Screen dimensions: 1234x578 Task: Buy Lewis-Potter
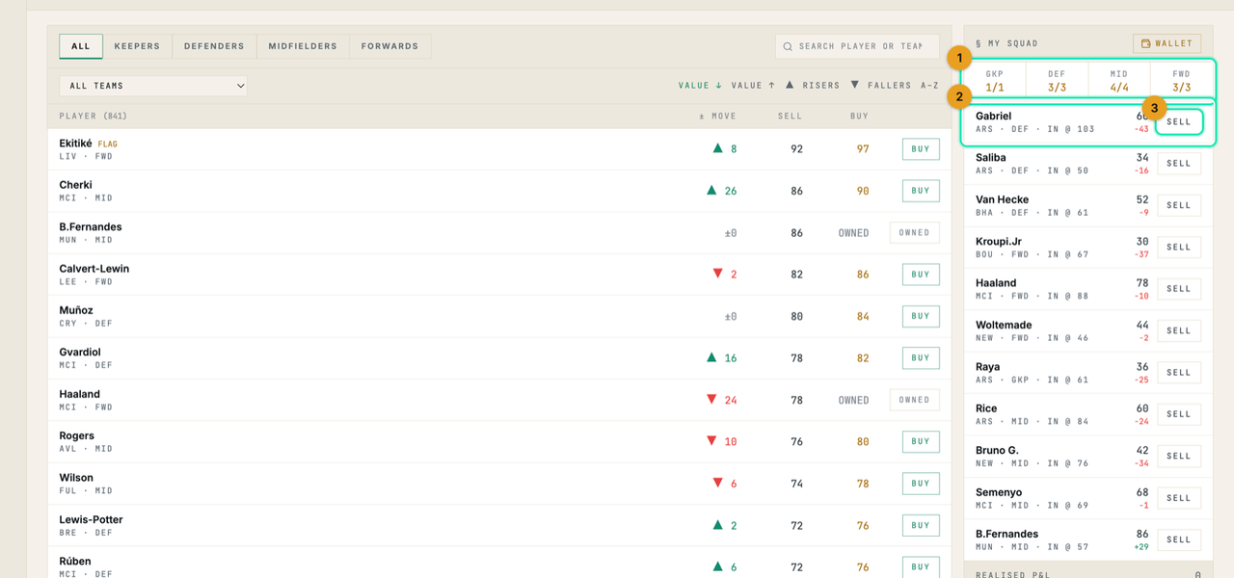pos(921,526)
